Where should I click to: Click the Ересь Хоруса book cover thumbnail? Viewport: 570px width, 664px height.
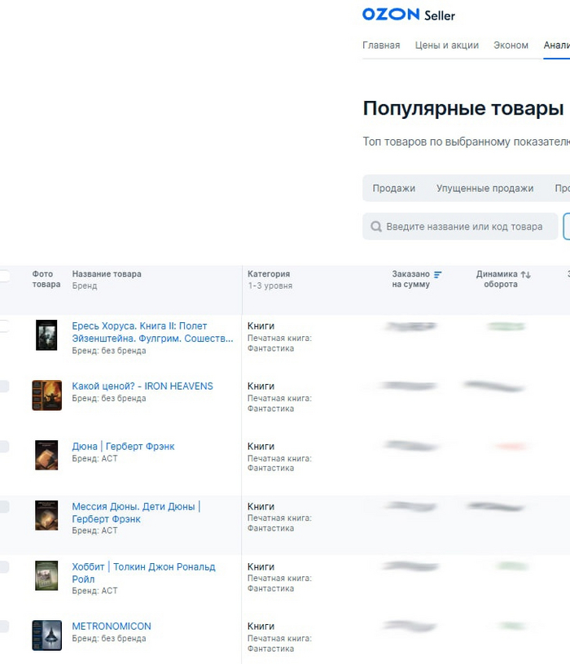[46, 335]
